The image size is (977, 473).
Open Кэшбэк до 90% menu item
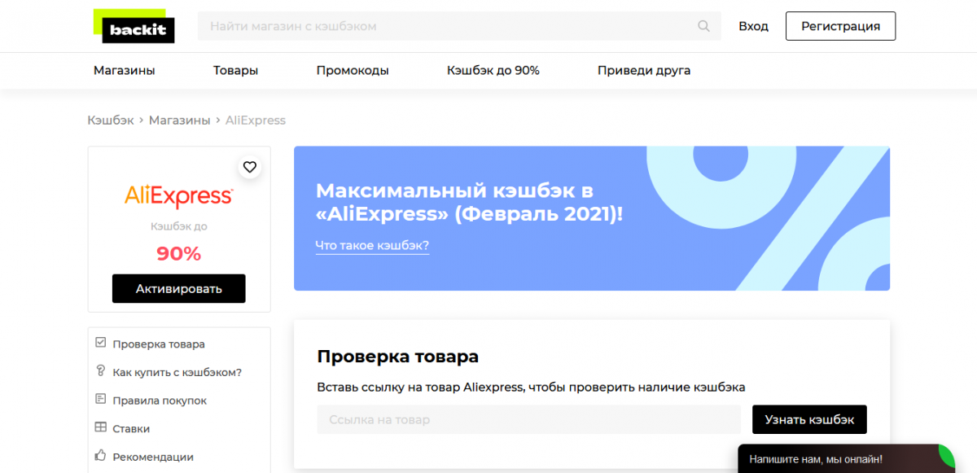point(493,71)
